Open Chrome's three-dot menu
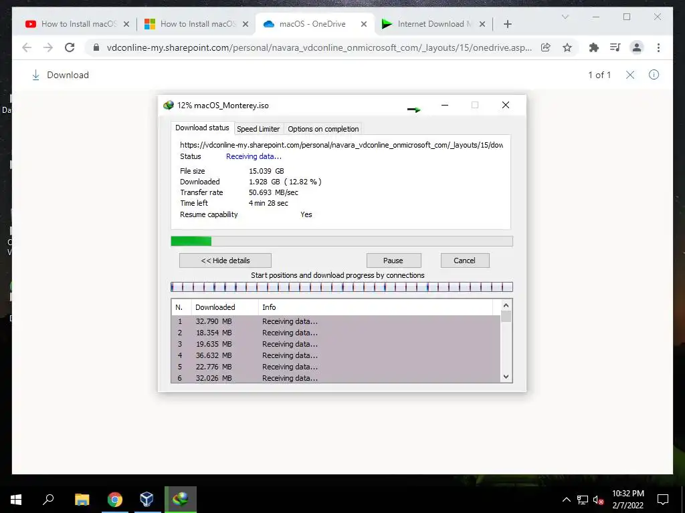This screenshot has height=513, width=685. click(x=658, y=47)
